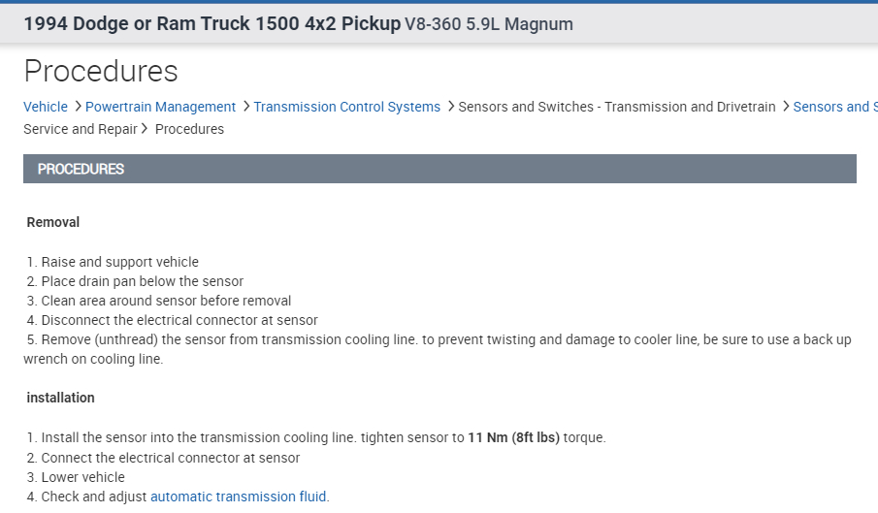Screen dimensions: 878x513
Task: Click the gray PROCEDURES section header bar
Action: tap(439, 169)
